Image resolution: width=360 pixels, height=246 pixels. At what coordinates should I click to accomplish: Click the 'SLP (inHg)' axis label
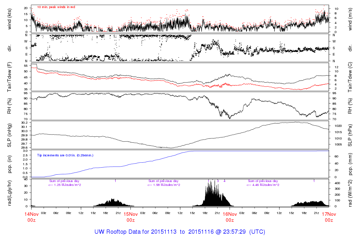9,135
